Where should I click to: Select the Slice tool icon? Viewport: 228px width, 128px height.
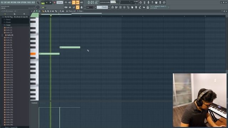point(56,11)
